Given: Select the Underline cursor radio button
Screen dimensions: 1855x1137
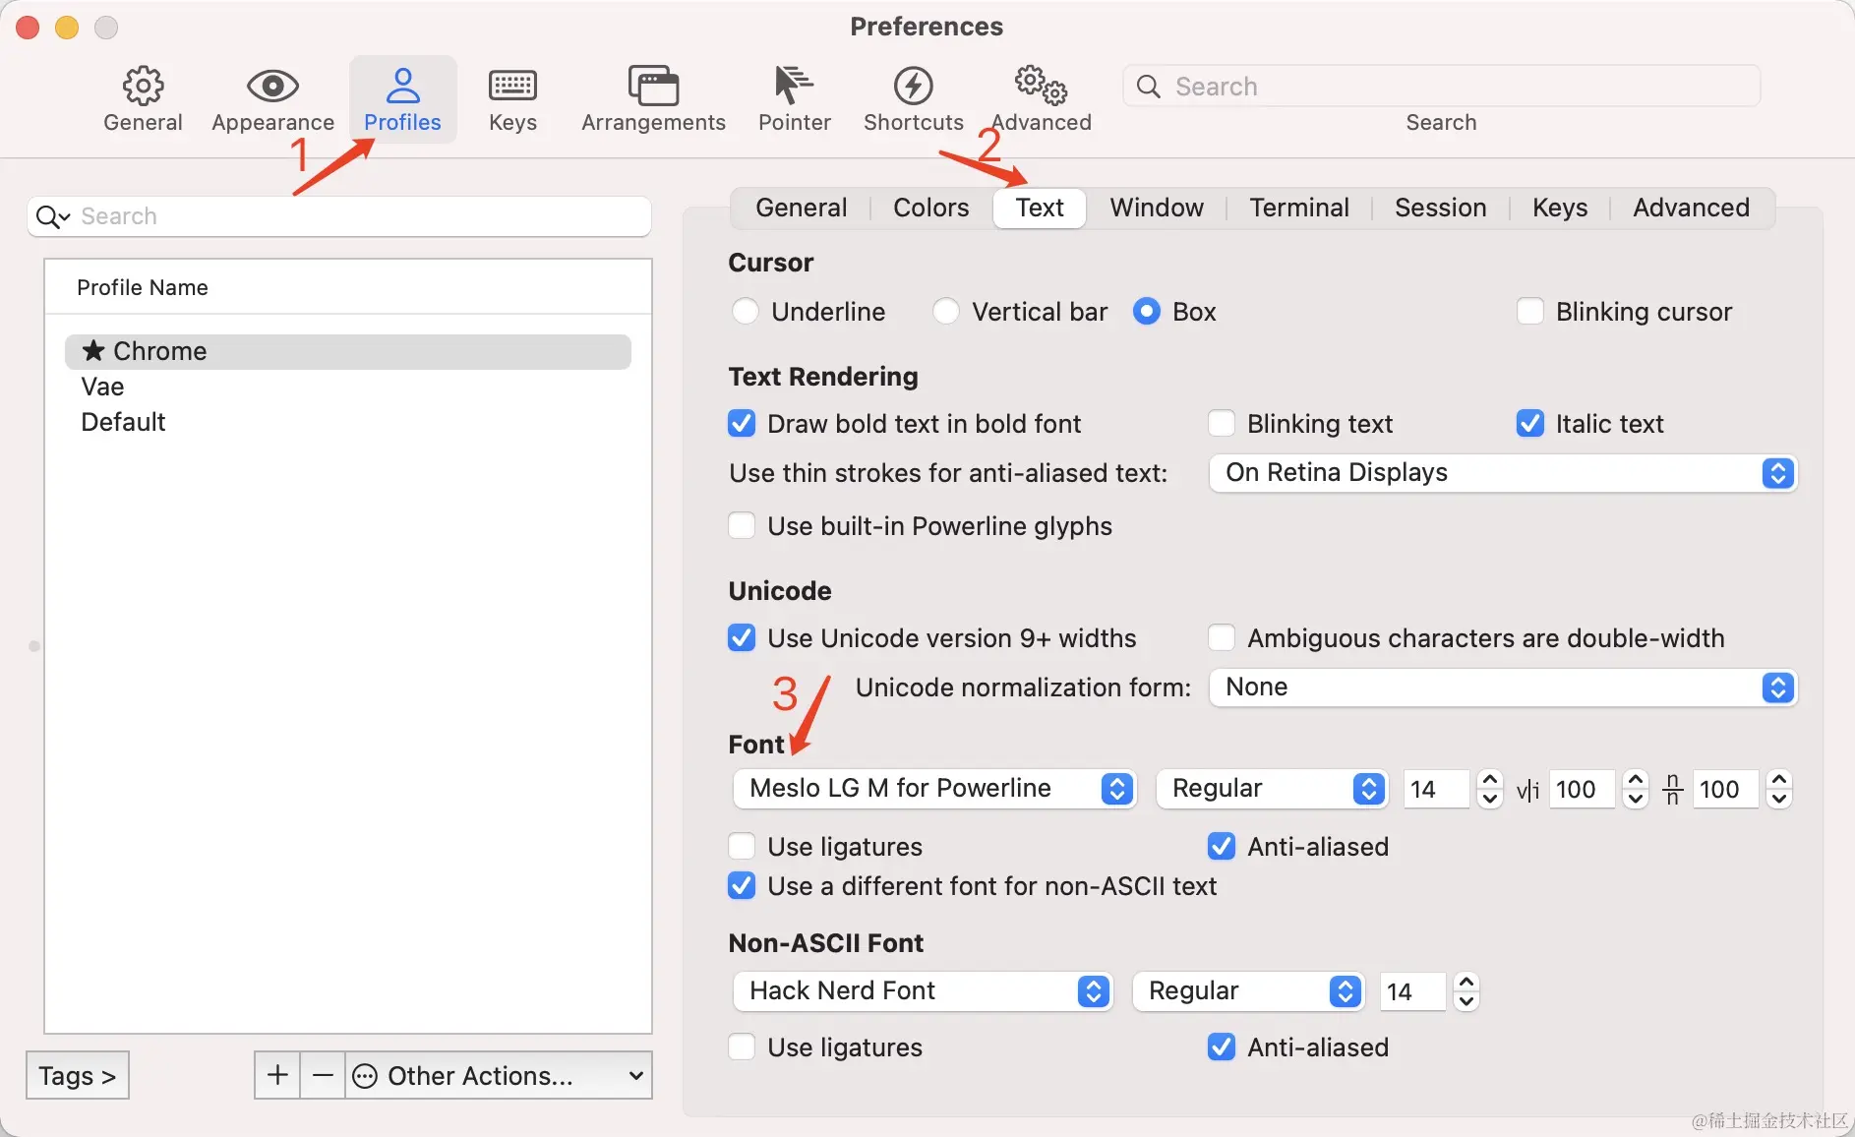Looking at the screenshot, I should 746,312.
